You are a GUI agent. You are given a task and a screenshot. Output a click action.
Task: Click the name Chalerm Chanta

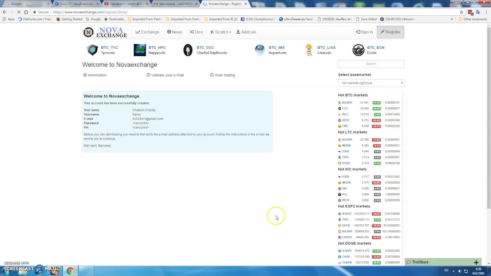click(144, 110)
